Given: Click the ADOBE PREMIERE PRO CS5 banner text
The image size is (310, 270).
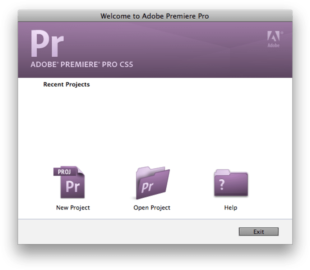Looking at the screenshot, I should [x=82, y=65].
